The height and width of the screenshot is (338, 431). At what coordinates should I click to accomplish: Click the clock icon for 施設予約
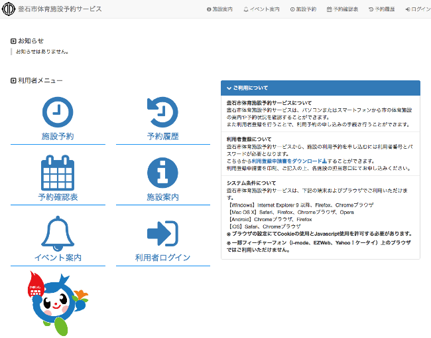(x=58, y=112)
